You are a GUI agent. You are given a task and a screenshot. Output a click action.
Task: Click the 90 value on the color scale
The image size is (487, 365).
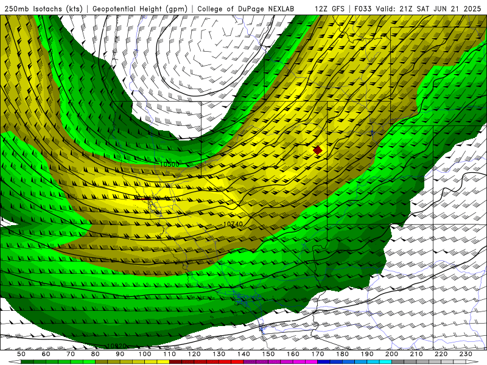click(120, 354)
